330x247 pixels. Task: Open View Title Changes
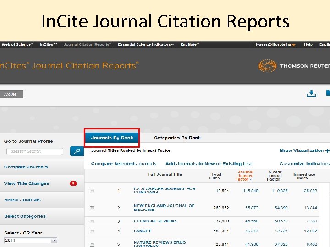pyautogui.click(x=27, y=183)
